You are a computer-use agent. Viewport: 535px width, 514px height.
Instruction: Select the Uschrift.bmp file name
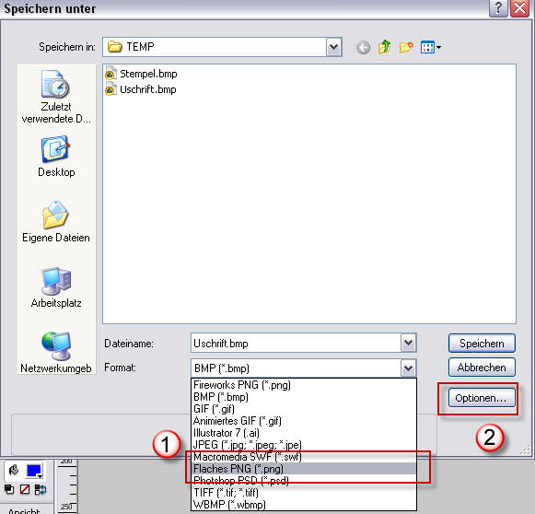tap(148, 89)
